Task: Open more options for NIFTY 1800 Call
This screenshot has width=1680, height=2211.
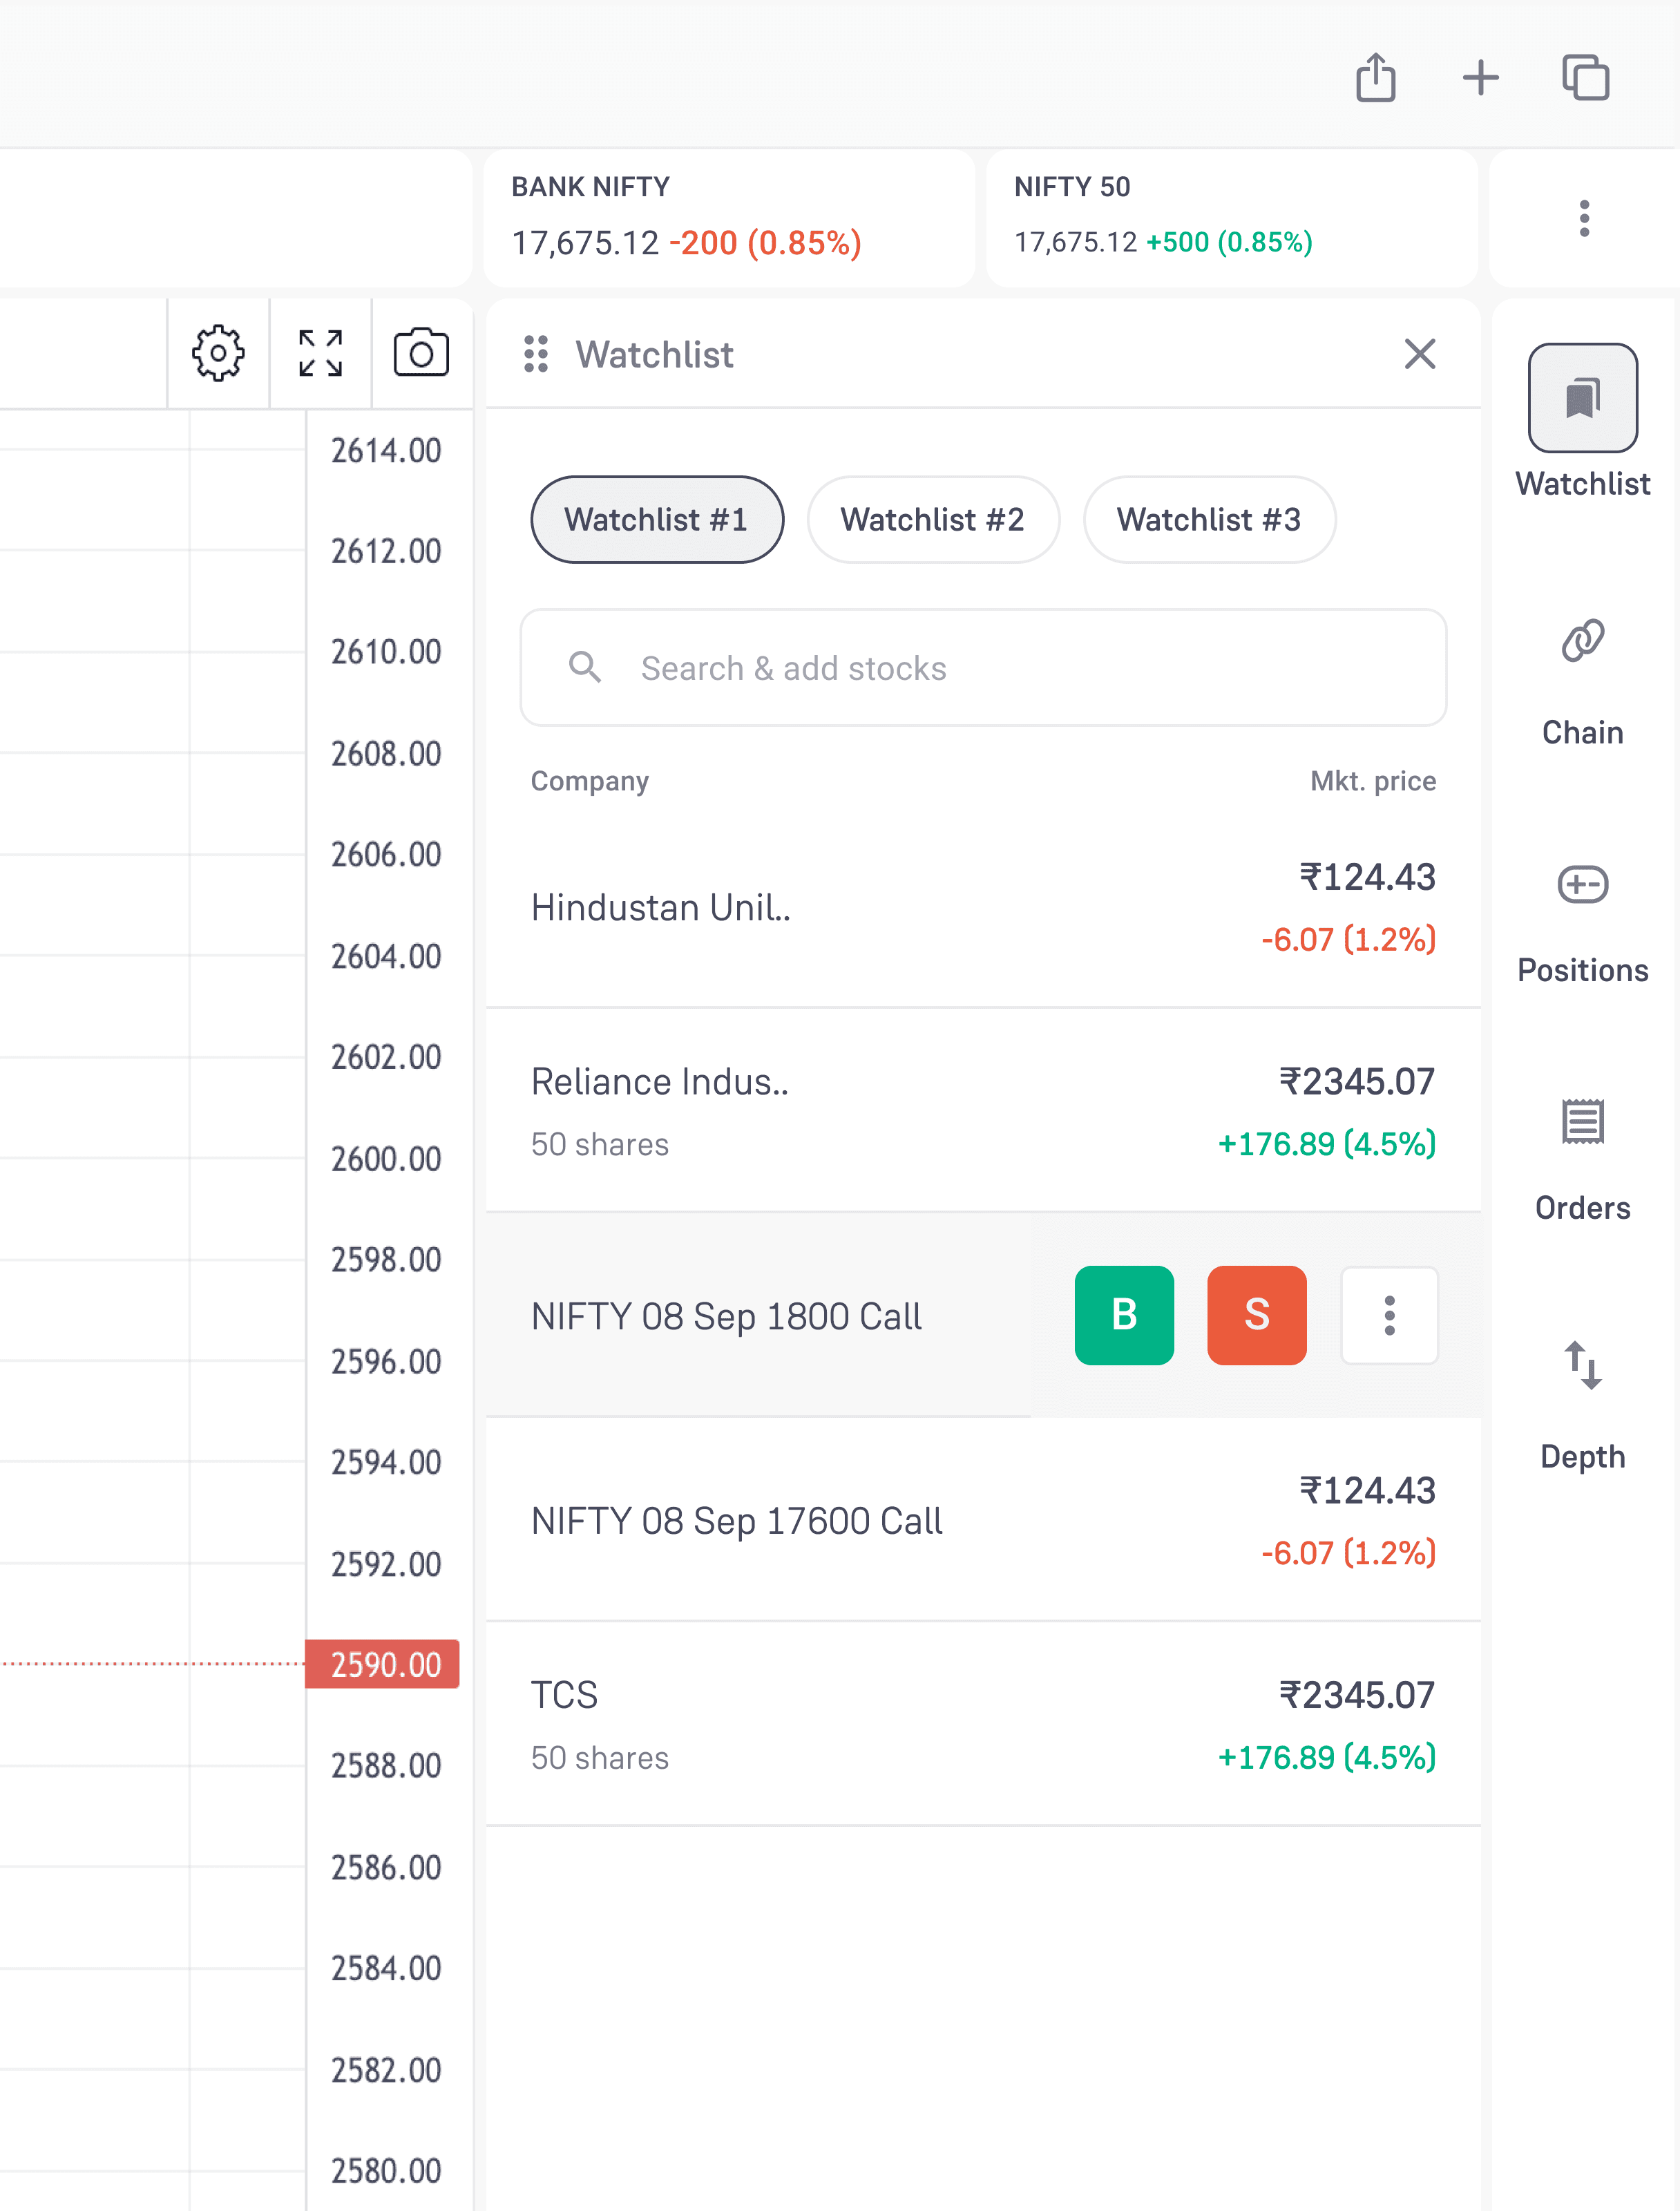Action: pyautogui.click(x=1389, y=1315)
